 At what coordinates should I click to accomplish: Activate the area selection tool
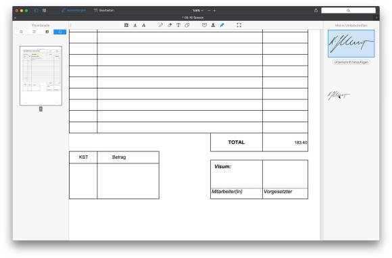(239, 25)
